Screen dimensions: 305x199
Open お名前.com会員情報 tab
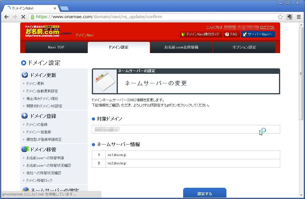pos(181,47)
